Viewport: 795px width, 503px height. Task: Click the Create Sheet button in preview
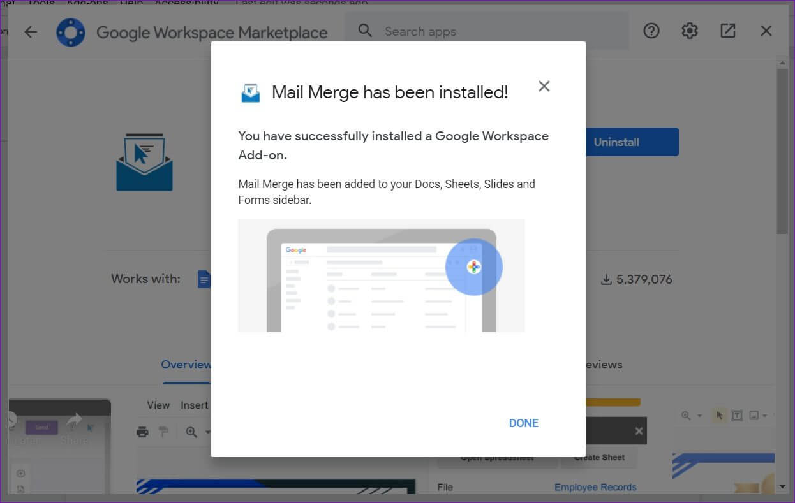click(x=599, y=457)
